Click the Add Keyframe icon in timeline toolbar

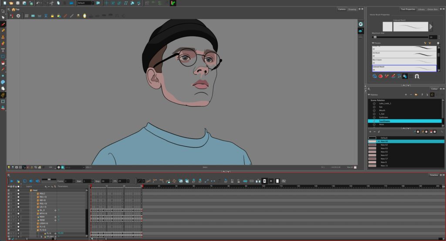click(x=194, y=181)
